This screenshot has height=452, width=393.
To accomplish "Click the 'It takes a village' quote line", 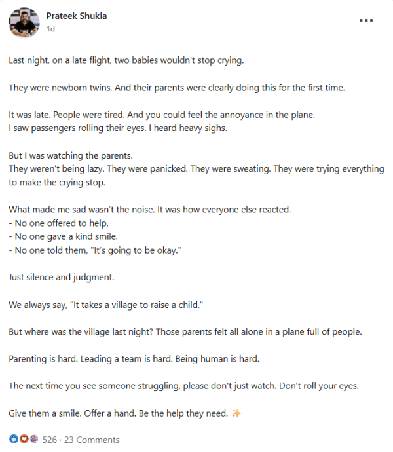I will (x=111, y=305).
